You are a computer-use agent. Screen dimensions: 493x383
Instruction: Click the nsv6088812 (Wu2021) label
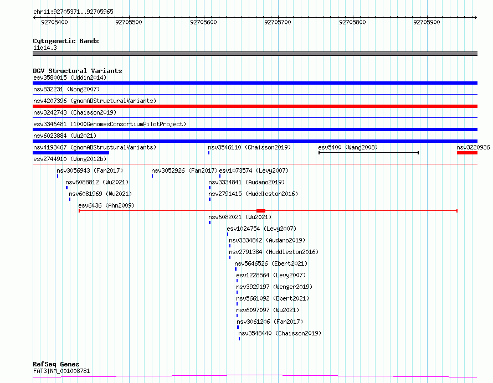(97, 182)
